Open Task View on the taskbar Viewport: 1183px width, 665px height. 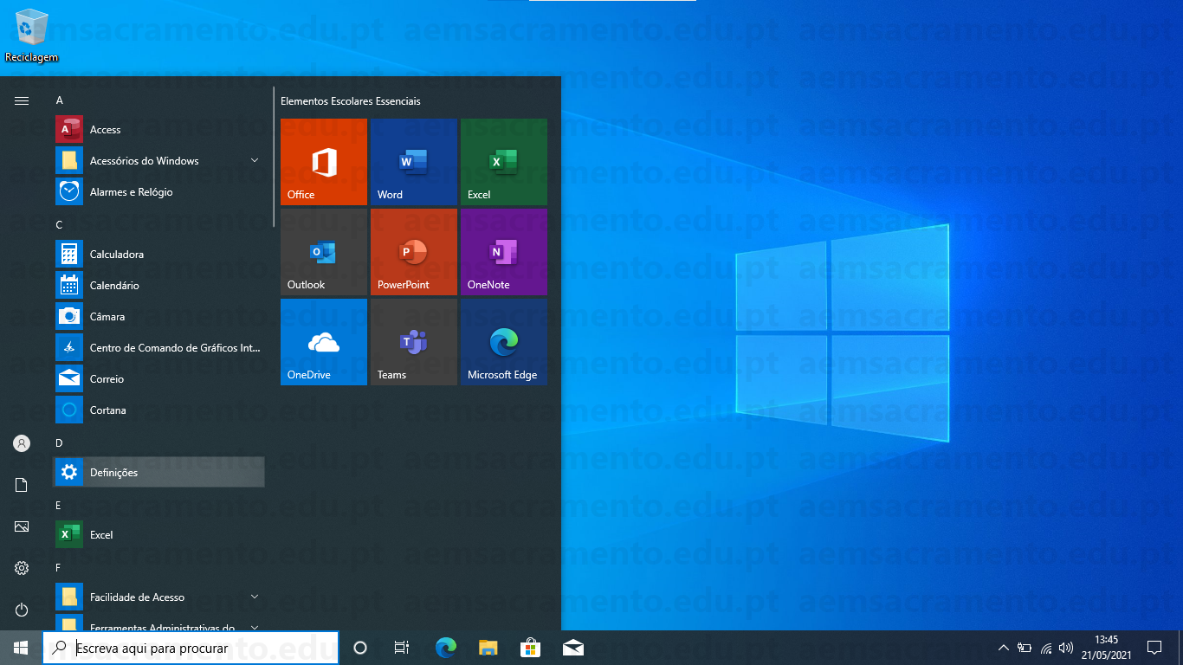click(x=402, y=648)
